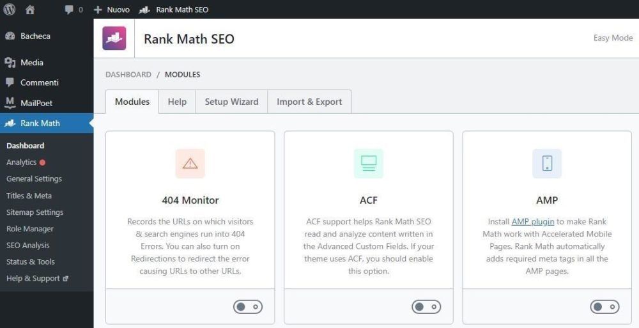Open General Settings submenu
The width and height of the screenshot is (639, 328).
35,178
